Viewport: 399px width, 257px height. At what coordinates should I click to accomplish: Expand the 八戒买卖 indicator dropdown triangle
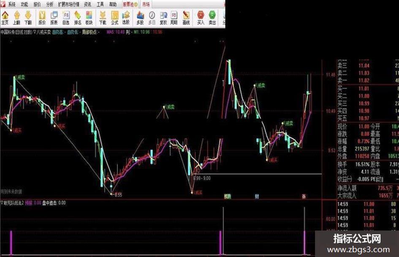[35, 32]
